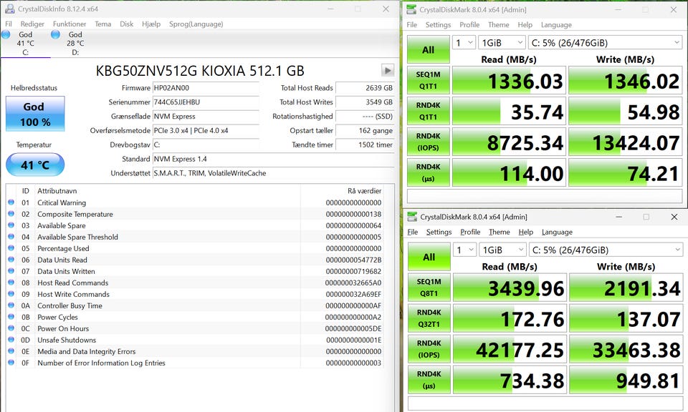Click the status dot for Data Units Read
The width and height of the screenshot is (688, 412).
coord(11,259)
